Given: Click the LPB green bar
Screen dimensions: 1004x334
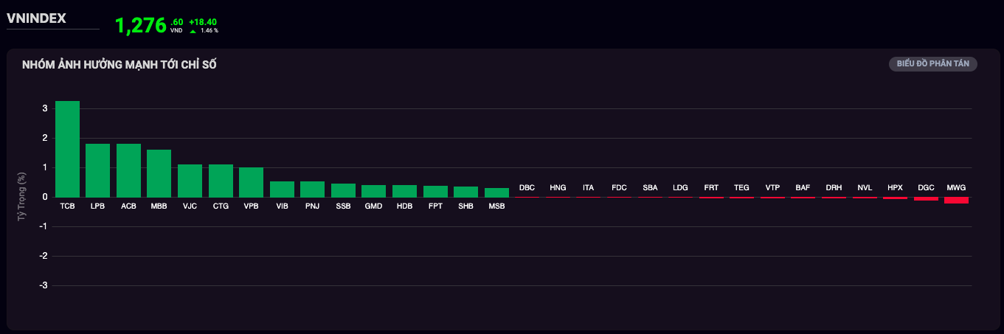Looking at the screenshot, I should [98, 170].
